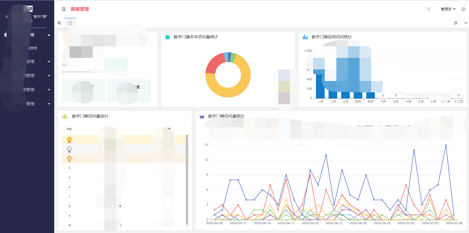Click the bronze third-place medal icon
469x233 pixels.
point(69,159)
